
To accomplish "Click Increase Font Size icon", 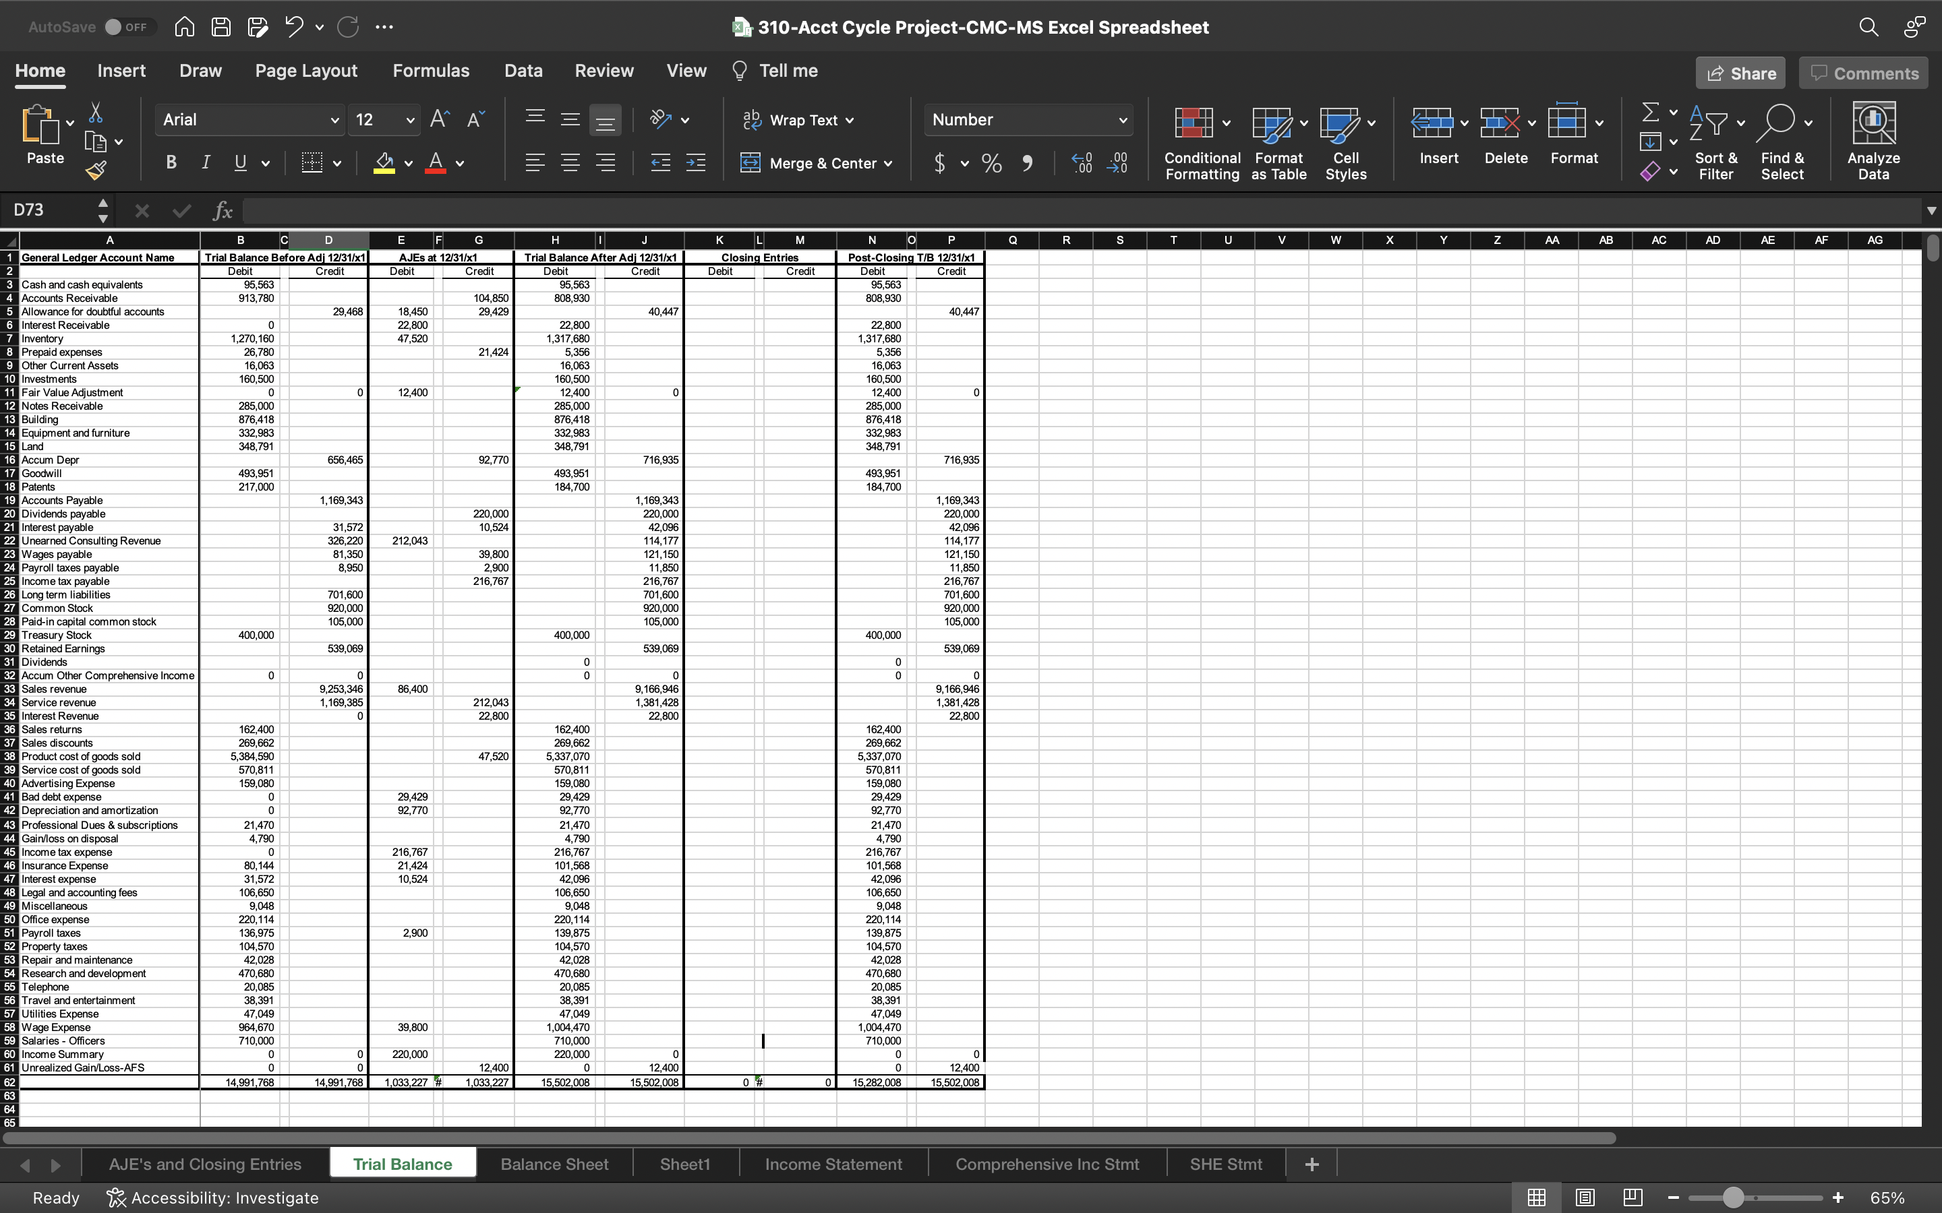I will click(x=440, y=119).
